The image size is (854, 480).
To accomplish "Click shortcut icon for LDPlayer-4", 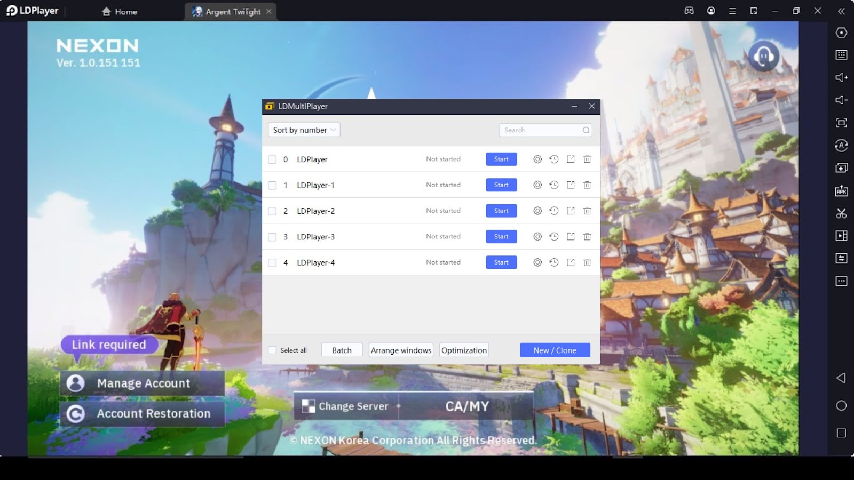I will point(571,262).
